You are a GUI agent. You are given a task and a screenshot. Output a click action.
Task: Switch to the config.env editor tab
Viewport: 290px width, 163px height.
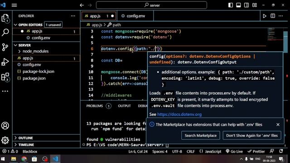click(x=135, y=16)
